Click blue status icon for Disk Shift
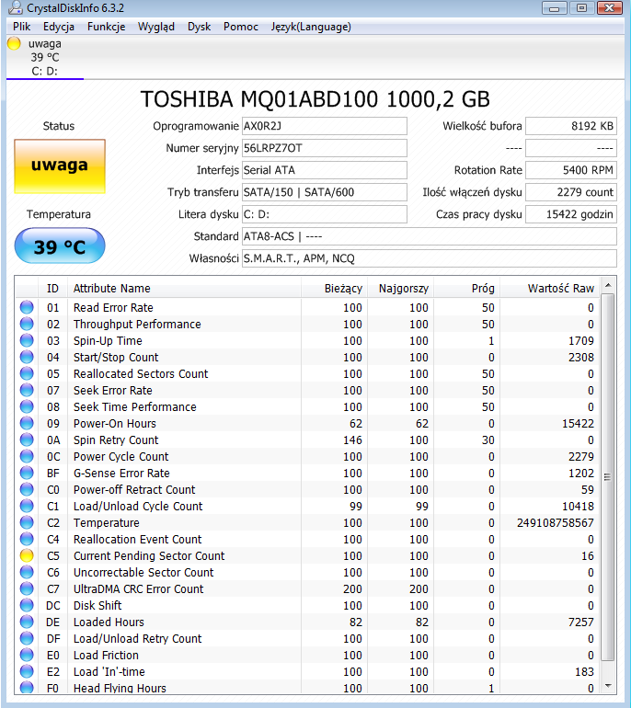The image size is (631, 708). pos(27,605)
